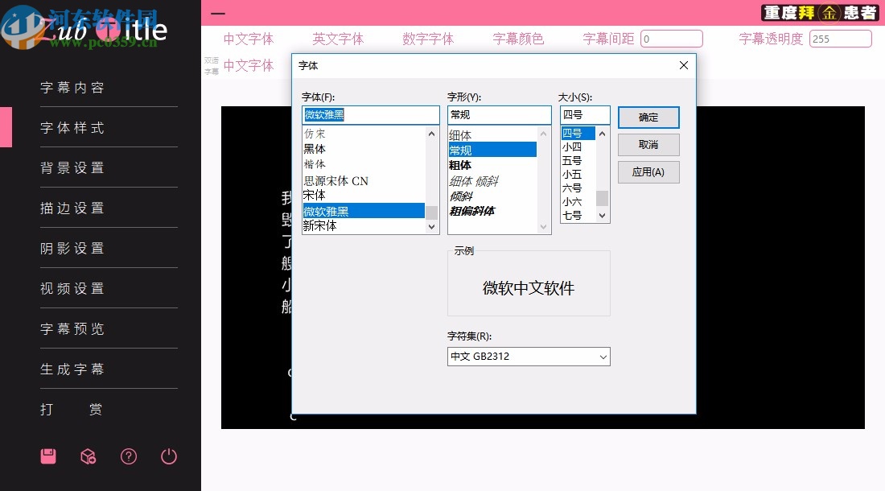Confirm font choice with the 确定 button
The width and height of the screenshot is (885, 491).
(648, 117)
